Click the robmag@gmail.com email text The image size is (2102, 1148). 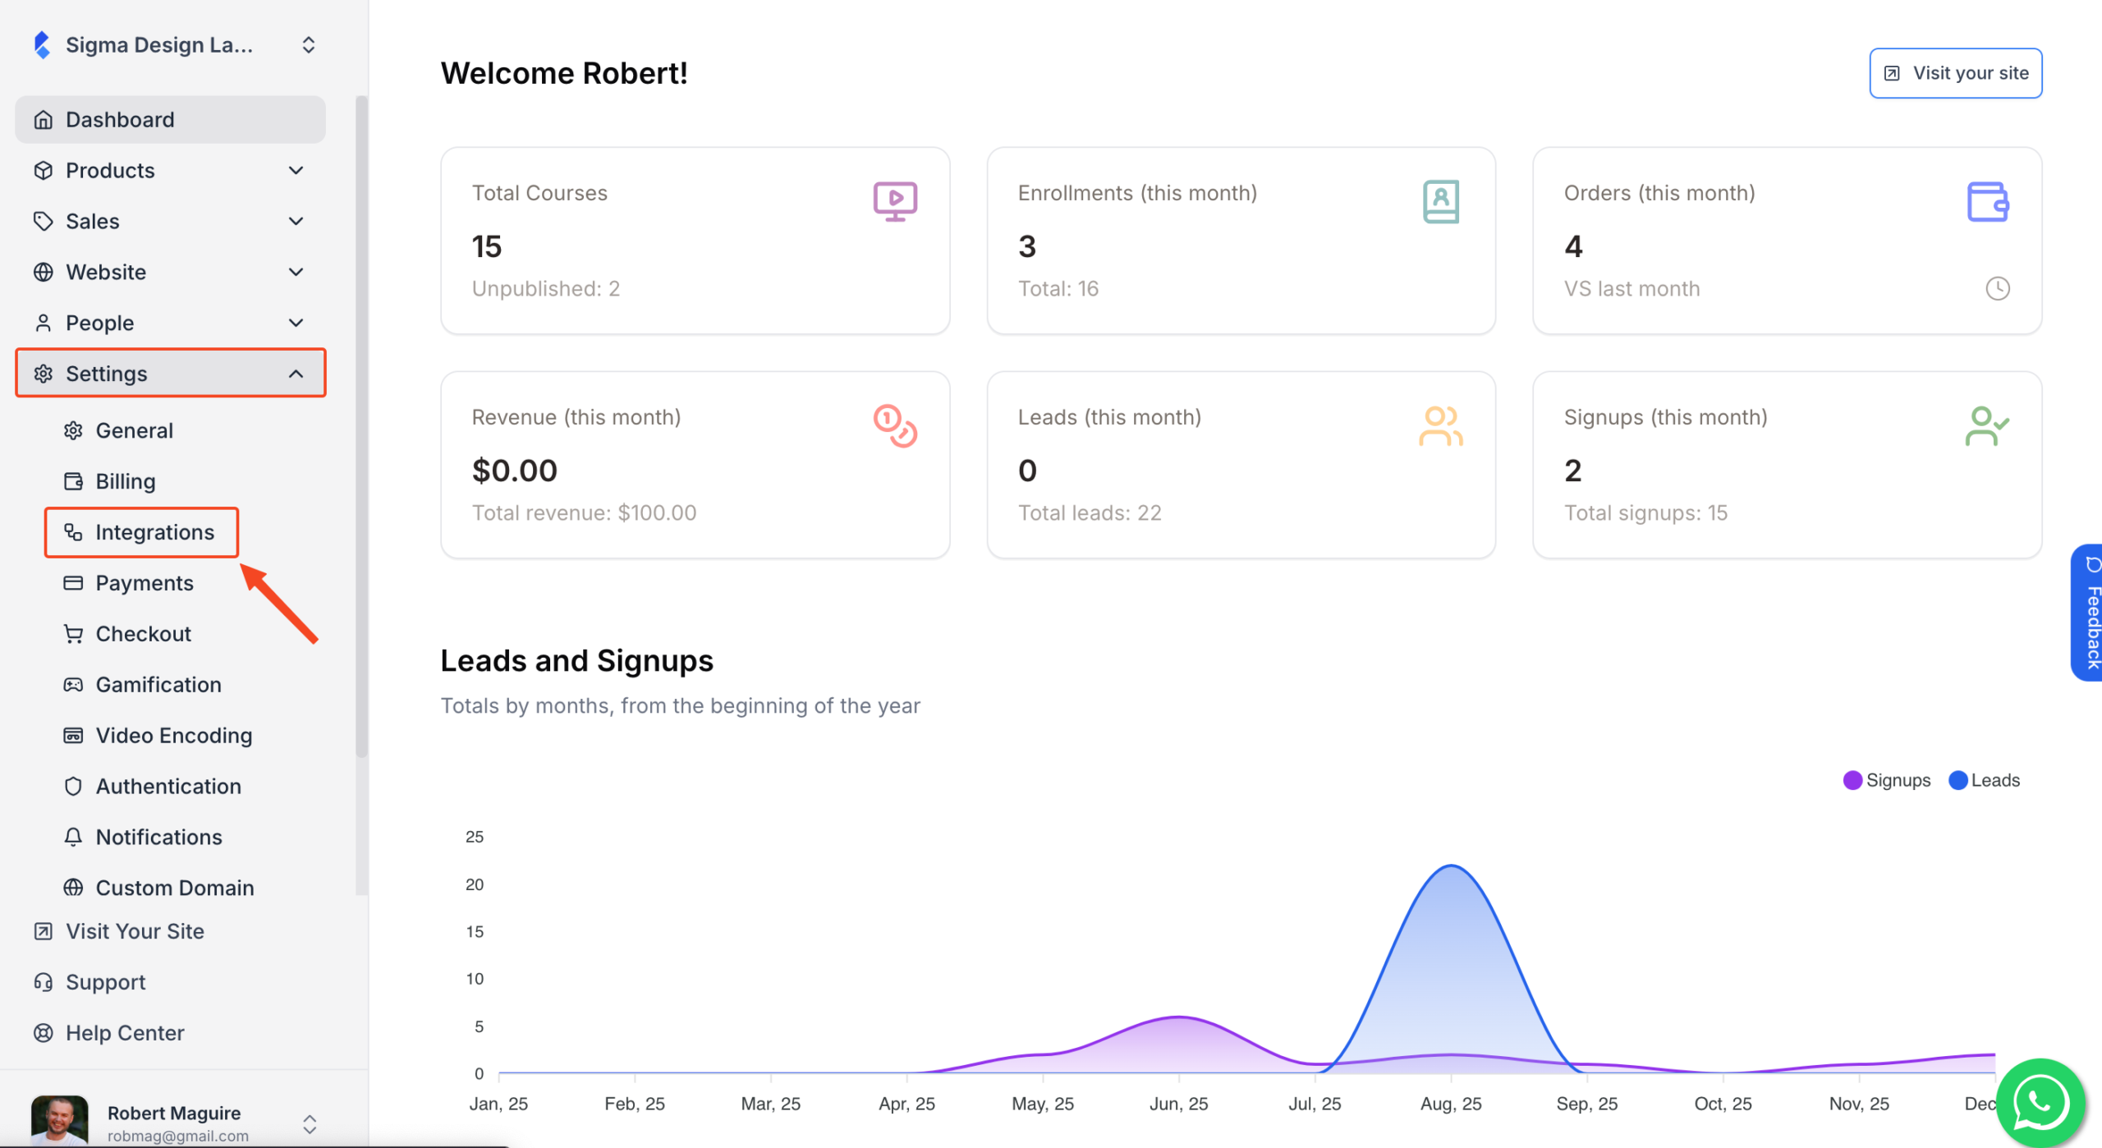click(x=177, y=1137)
